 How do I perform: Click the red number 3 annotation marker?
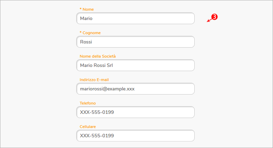coord(215,17)
